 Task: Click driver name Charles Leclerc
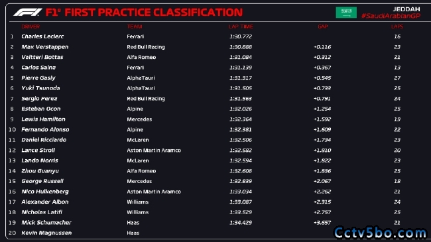click(42, 36)
